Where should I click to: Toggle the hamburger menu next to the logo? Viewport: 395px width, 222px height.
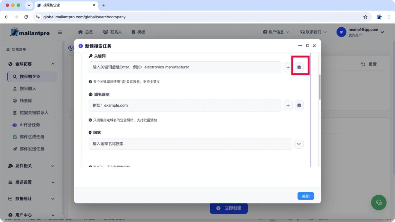pos(60,32)
